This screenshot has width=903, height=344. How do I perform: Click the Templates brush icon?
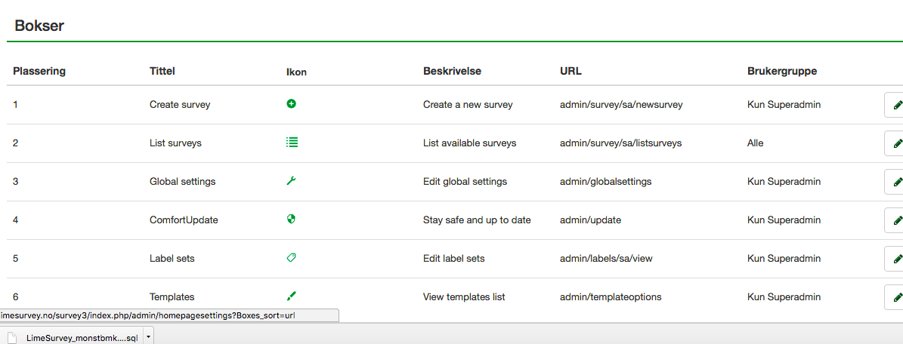(291, 296)
